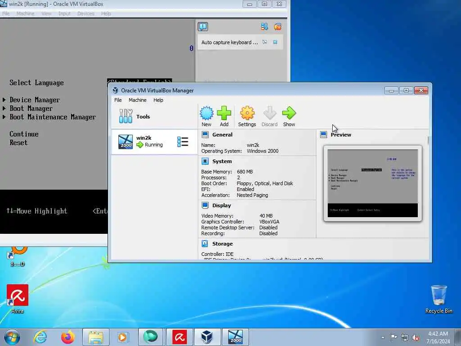Show hidden system tray icons arrow
Image resolution: width=461 pixels, height=346 pixels.
click(383, 337)
